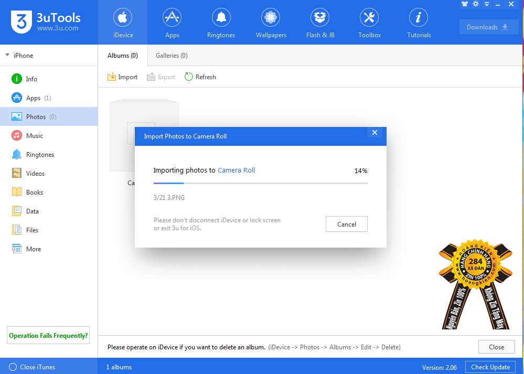Switch to the Albums (0) tab
Image resolution: width=524 pixels, height=374 pixels.
[x=123, y=56]
